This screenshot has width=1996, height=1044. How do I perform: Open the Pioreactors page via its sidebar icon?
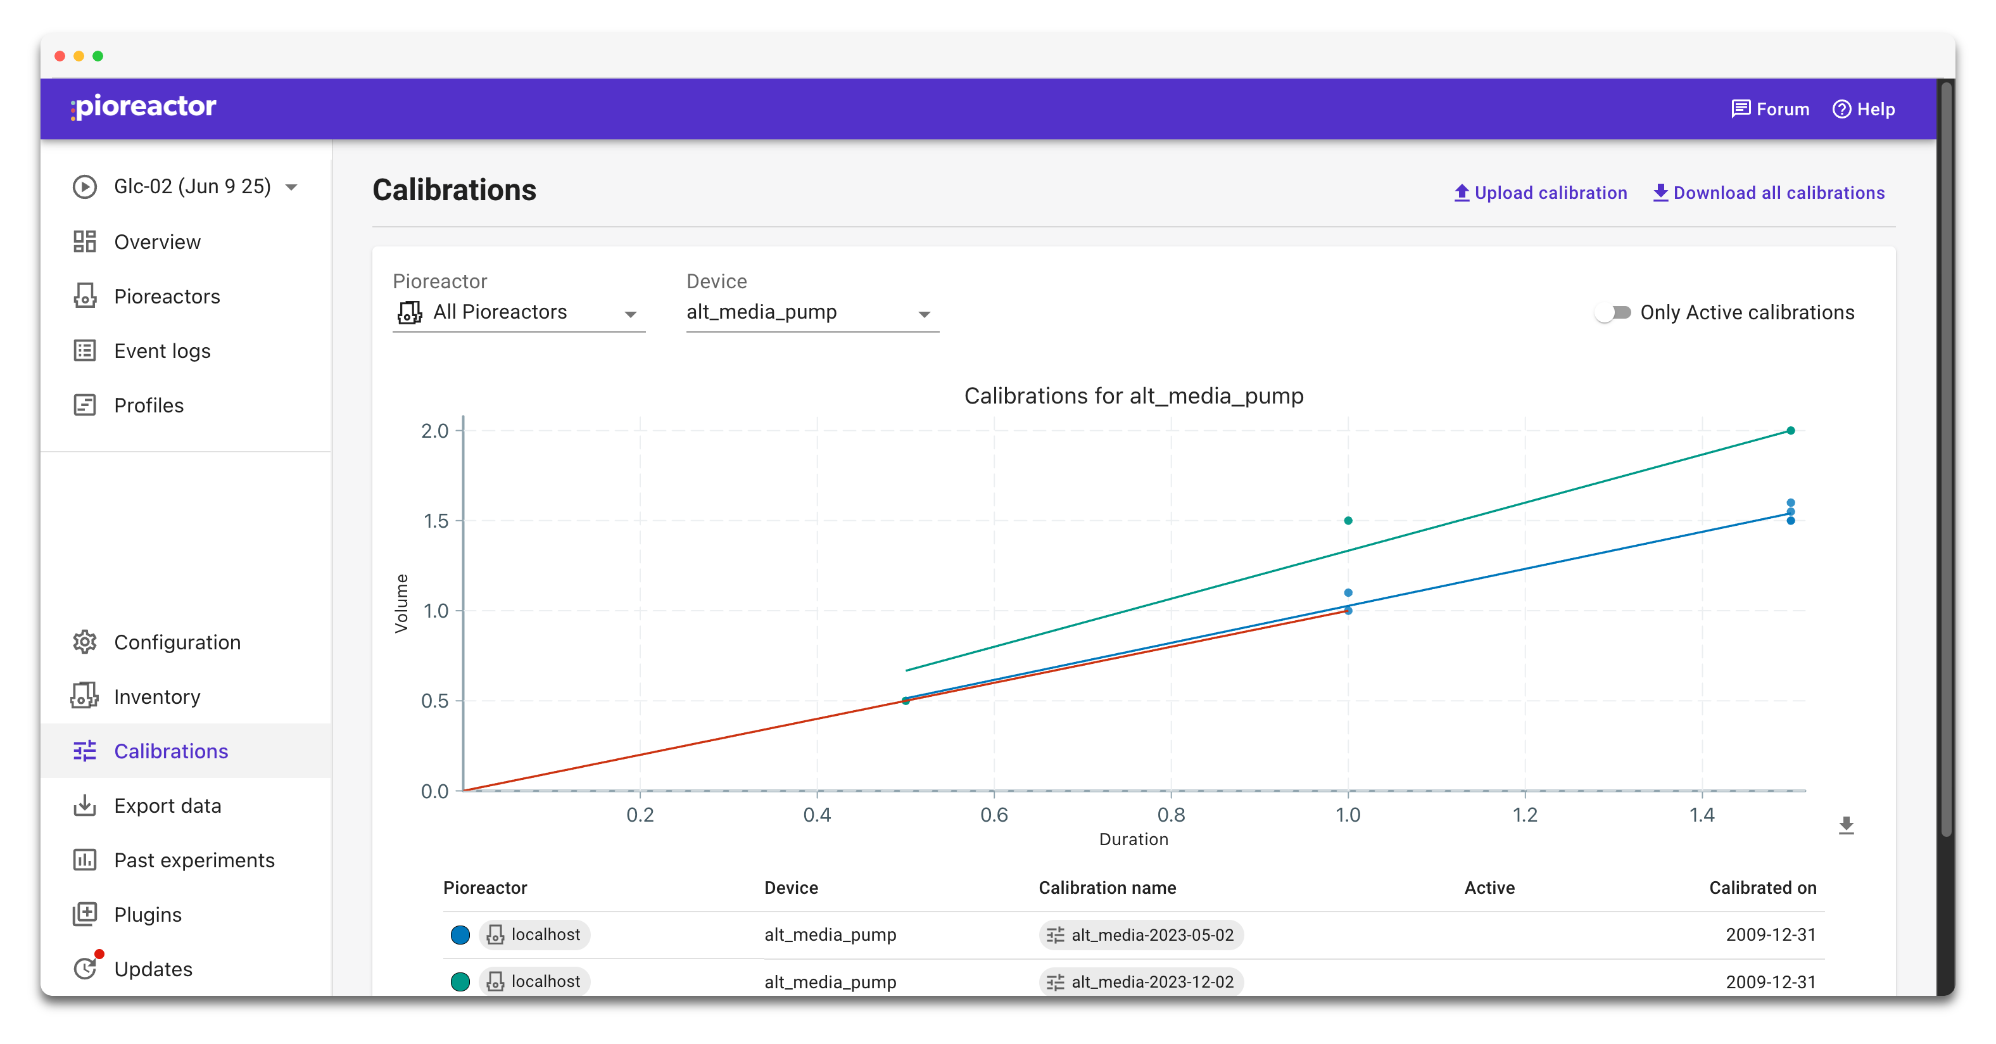pos(84,296)
